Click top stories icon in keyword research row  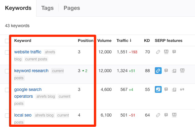pos(174,71)
